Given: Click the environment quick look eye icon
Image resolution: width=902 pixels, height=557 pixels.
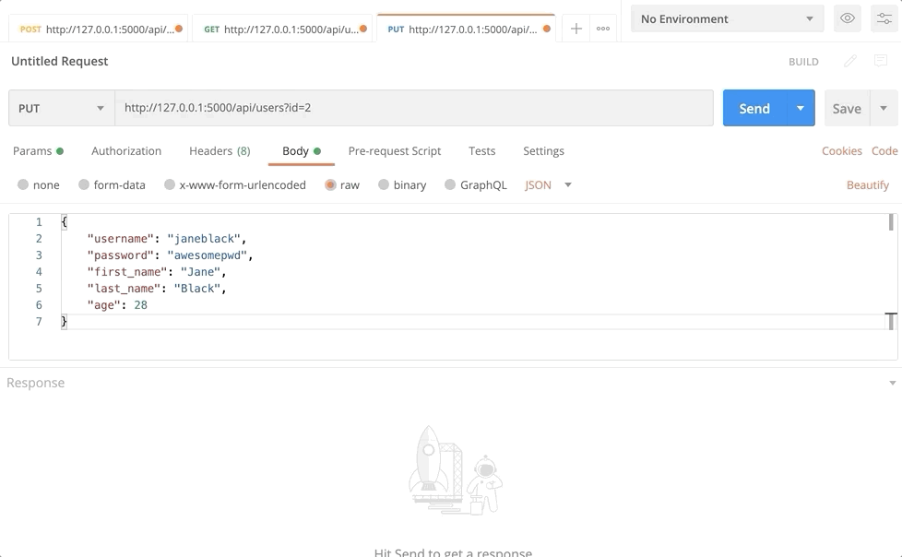Looking at the screenshot, I should coord(847,18).
